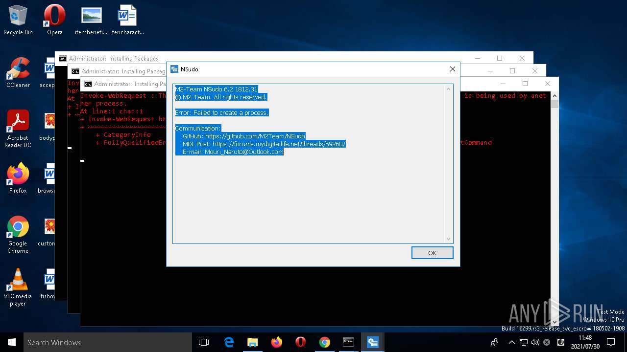Open the taskbar clock showing 11:48
This screenshot has height=352, width=627.
[x=585, y=342]
